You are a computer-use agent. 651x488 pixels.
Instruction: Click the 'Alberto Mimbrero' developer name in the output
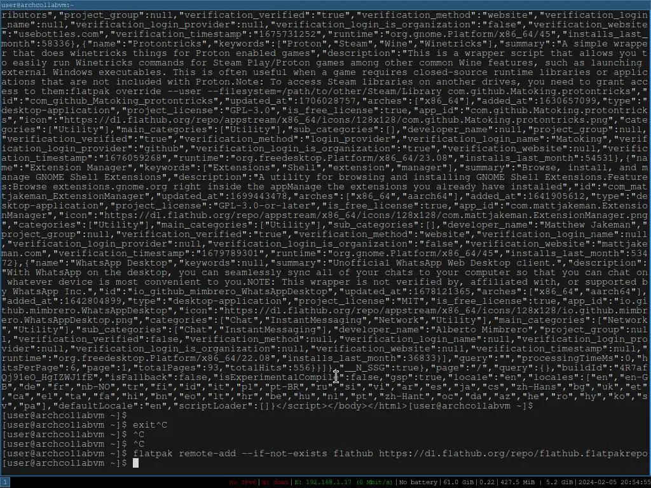click(x=481, y=330)
